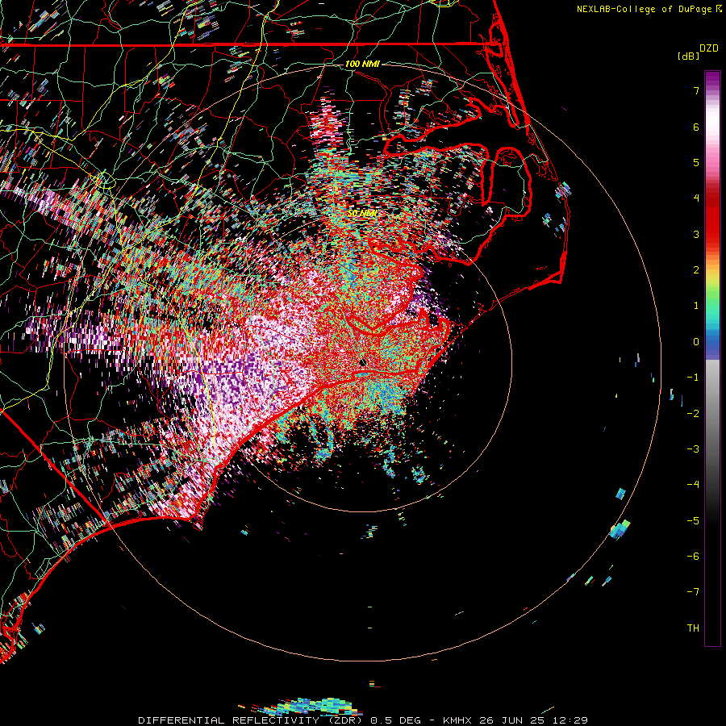Click the 100 NMI range ring label

pyautogui.click(x=362, y=64)
